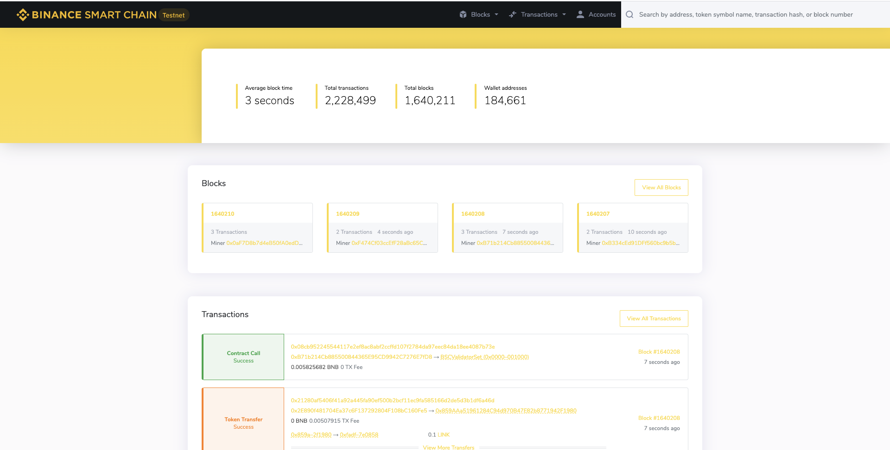Click Block #1640208 of Token Transfer
The image size is (890, 450).
coord(659,418)
